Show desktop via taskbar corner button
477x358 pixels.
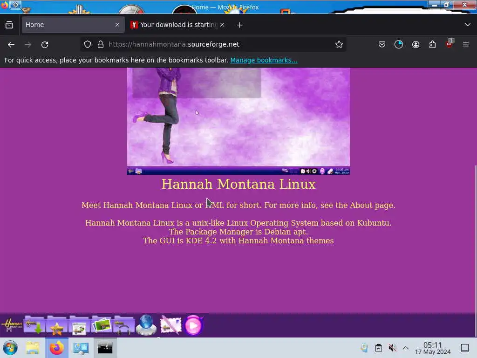[464, 348]
